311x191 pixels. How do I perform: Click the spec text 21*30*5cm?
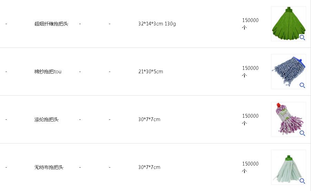coord(150,72)
